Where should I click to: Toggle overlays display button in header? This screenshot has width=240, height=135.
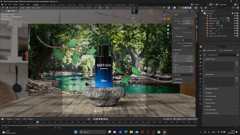coord(174,7)
